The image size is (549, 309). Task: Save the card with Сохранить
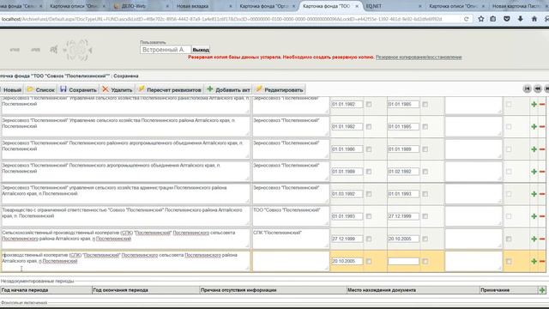point(78,89)
